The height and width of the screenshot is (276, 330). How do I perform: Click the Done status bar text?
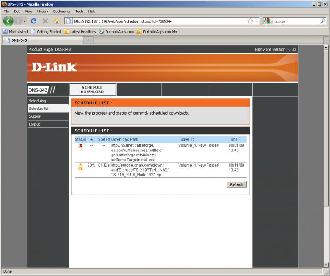7,271
